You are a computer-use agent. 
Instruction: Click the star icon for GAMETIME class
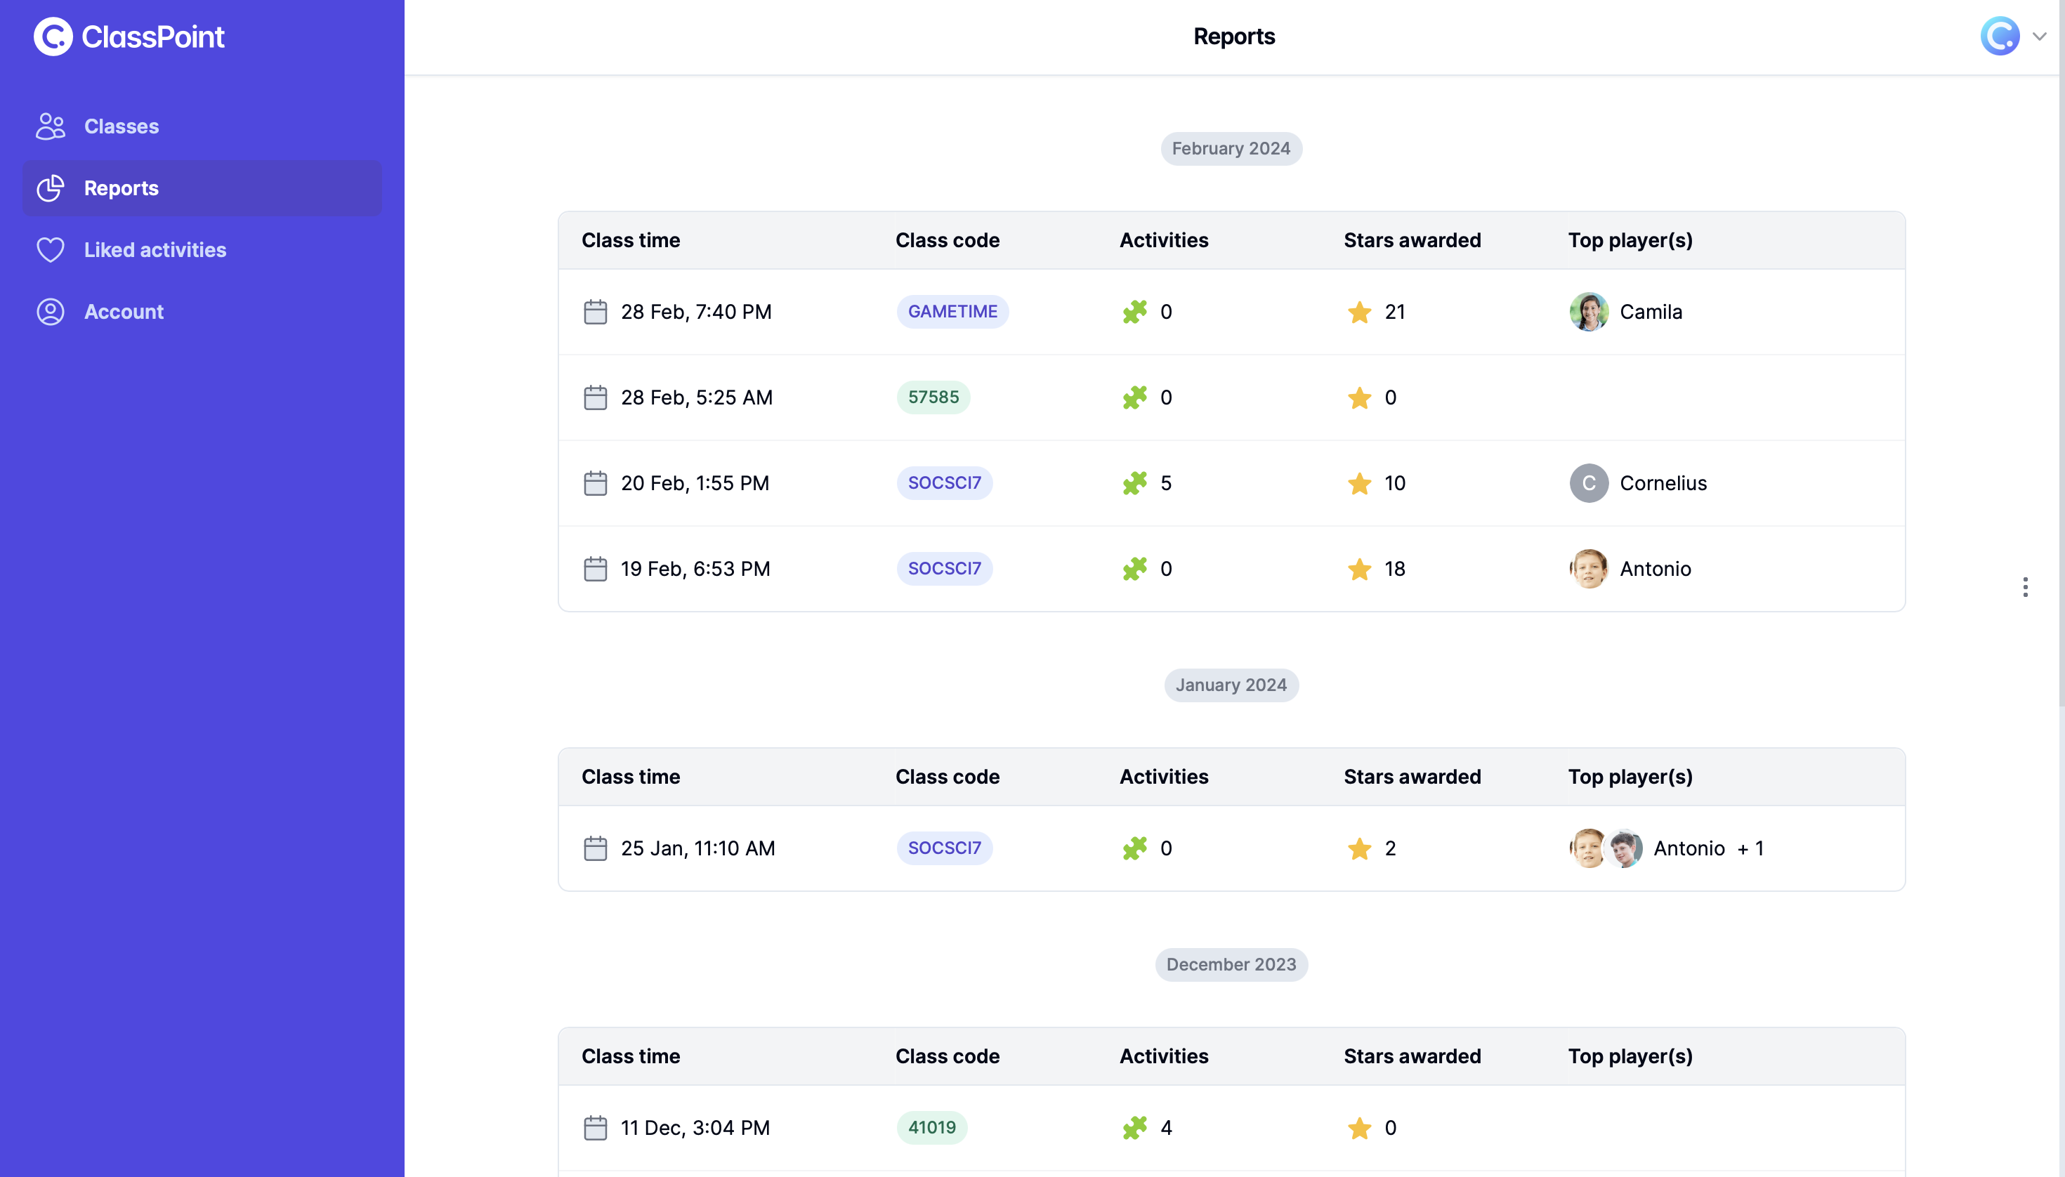pyautogui.click(x=1358, y=312)
